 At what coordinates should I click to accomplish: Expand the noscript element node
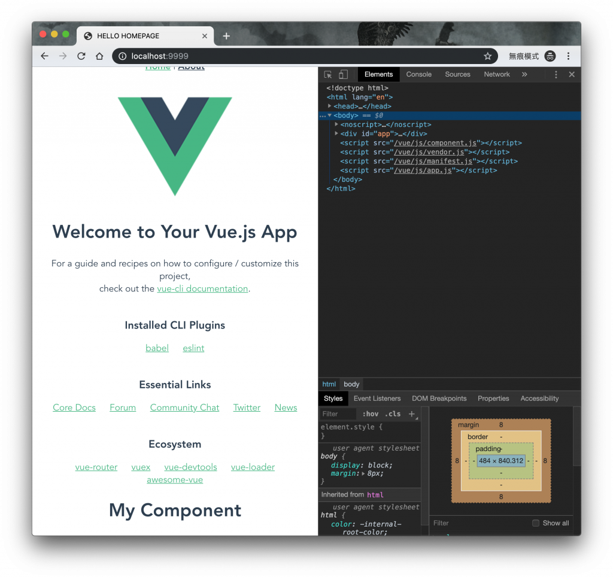(336, 124)
